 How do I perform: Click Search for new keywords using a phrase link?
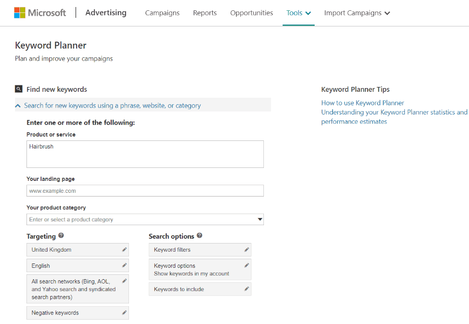point(112,106)
